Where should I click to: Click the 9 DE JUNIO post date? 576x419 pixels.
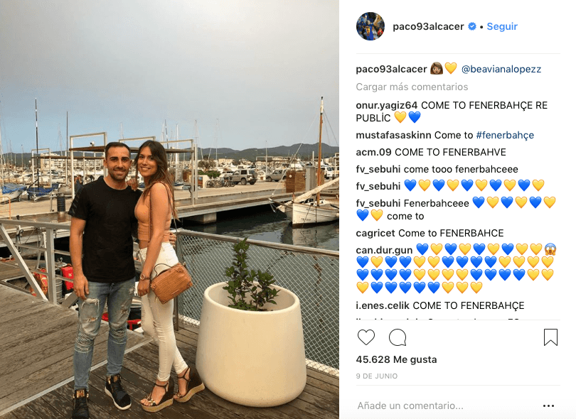pos(376,376)
